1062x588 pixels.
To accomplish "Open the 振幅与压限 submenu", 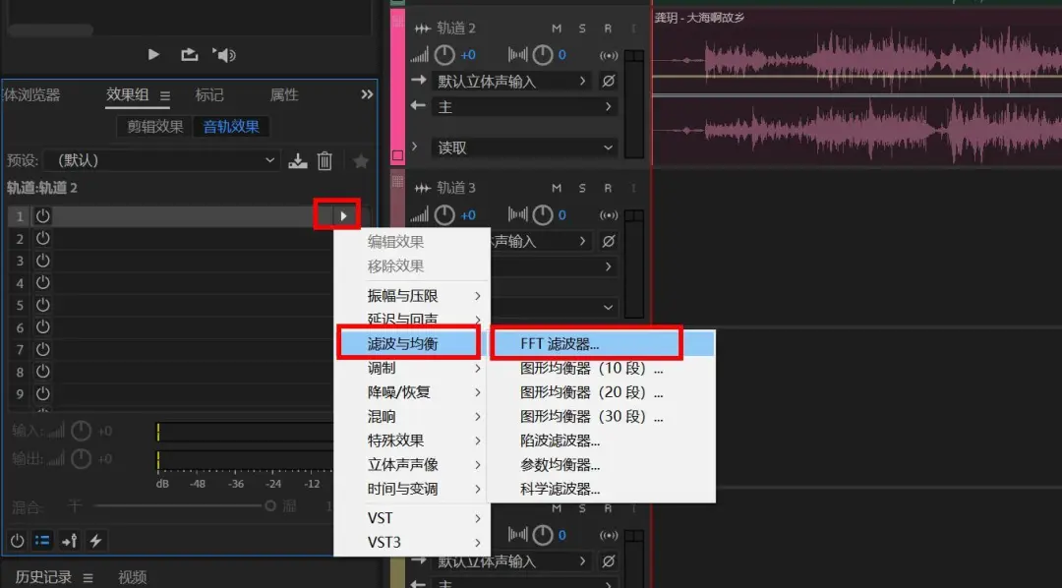I will [x=412, y=296].
